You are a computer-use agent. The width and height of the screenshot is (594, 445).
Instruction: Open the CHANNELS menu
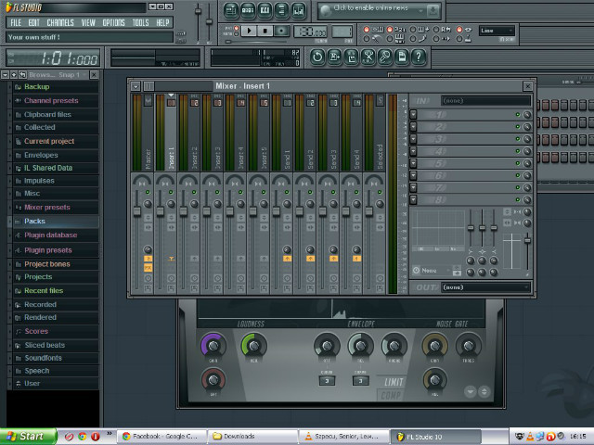pyautogui.click(x=60, y=22)
